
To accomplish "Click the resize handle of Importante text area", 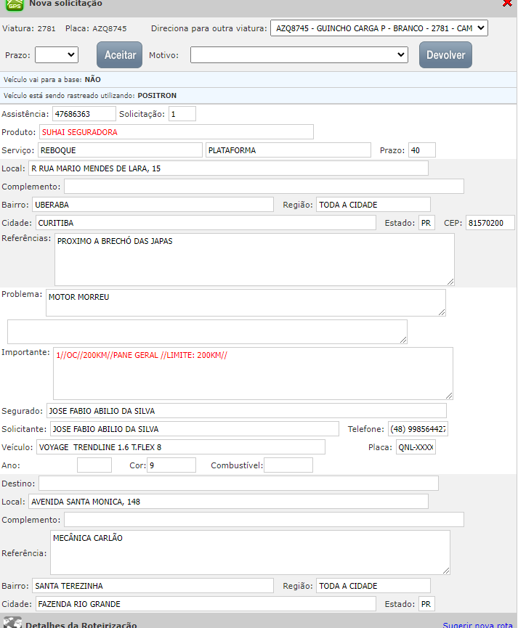I will [x=449, y=396].
